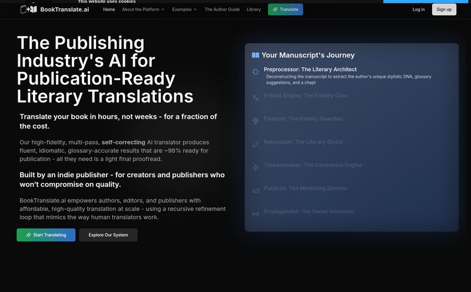
Task: Click the open book icon beside Your Manuscript's Journey
Action: click(x=256, y=55)
